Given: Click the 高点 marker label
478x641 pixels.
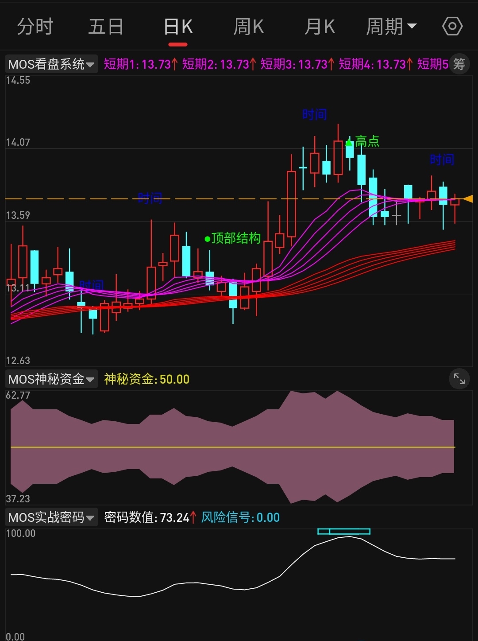Looking at the screenshot, I should (x=367, y=141).
